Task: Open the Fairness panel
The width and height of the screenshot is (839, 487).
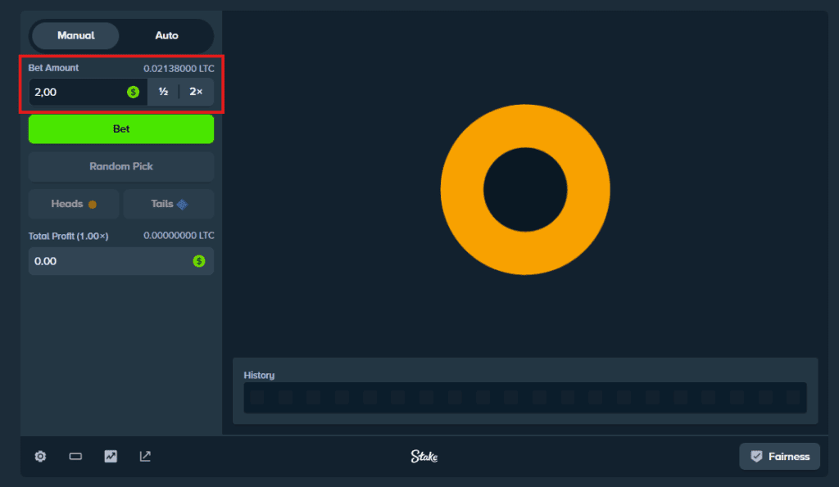Action: [x=779, y=457]
